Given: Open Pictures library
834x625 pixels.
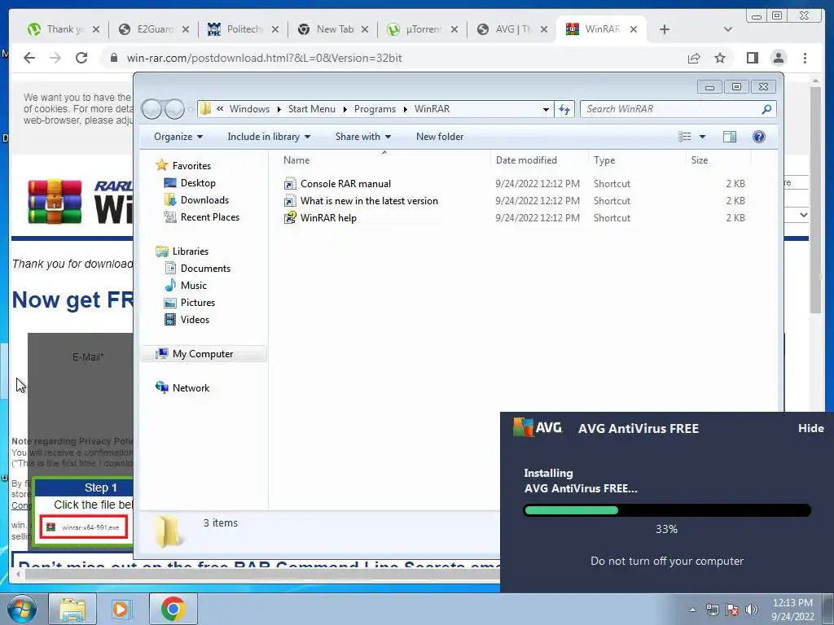Looking at the screenshot, I should point(191,303).
